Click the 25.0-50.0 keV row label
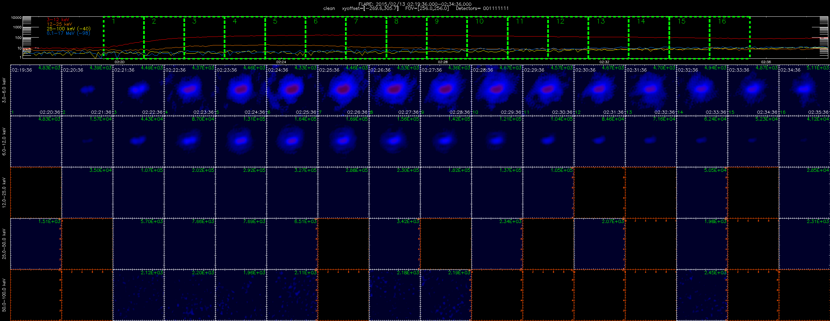 pyautogui.click(x=4, y=244)
